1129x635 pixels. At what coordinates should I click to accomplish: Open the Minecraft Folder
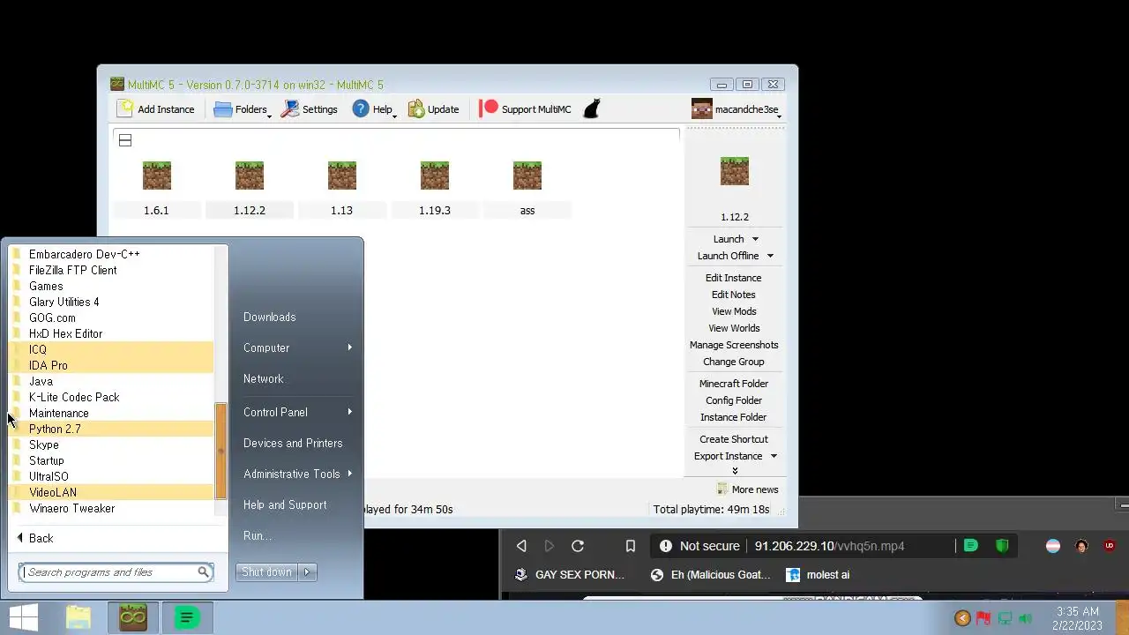coord(734,384)
